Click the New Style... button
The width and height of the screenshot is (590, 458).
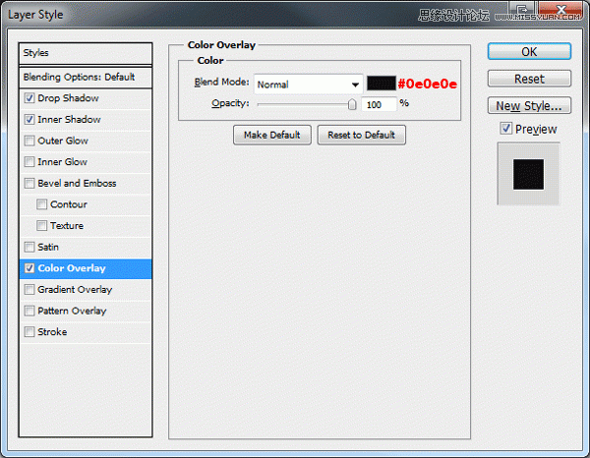click(x=529, y=105)
